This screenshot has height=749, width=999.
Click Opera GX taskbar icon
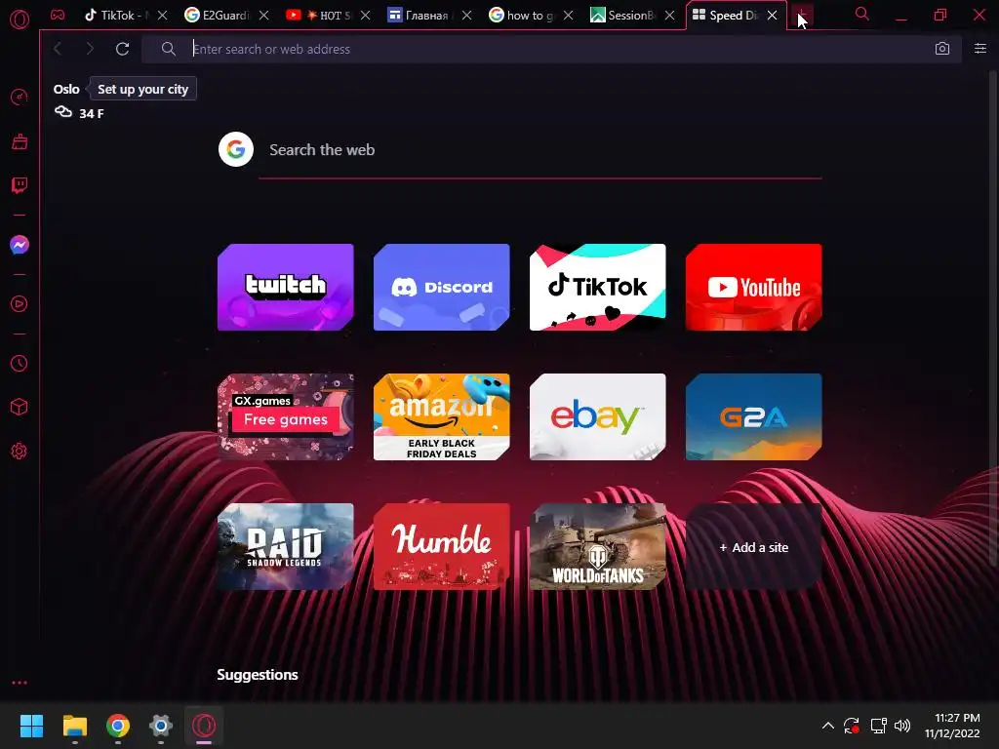204,726
